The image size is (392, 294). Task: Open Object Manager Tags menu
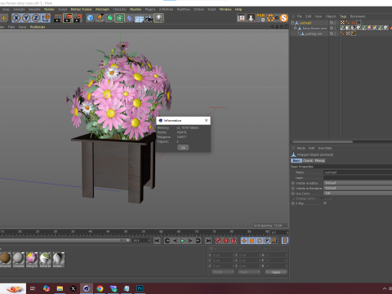pyautogui.click(x=343, y=16)
